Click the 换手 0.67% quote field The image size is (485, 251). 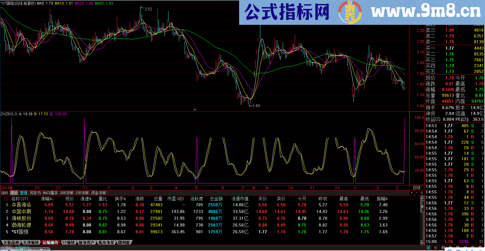[x=440, y=108]
